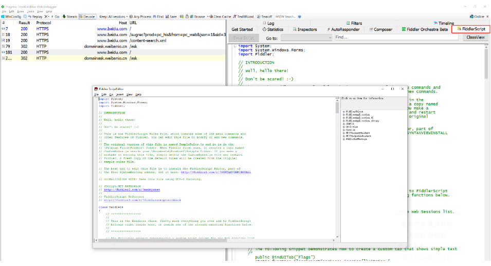The height and width of the screenshot is (266, 491).
Task: Open the Go to dropdown
Action: pos(306,37)
